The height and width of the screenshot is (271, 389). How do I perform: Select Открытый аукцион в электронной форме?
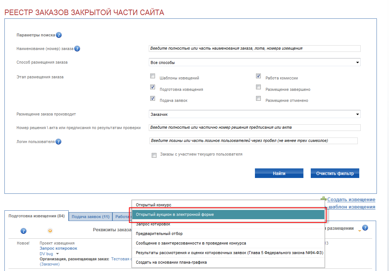click(x=228, y=214)
